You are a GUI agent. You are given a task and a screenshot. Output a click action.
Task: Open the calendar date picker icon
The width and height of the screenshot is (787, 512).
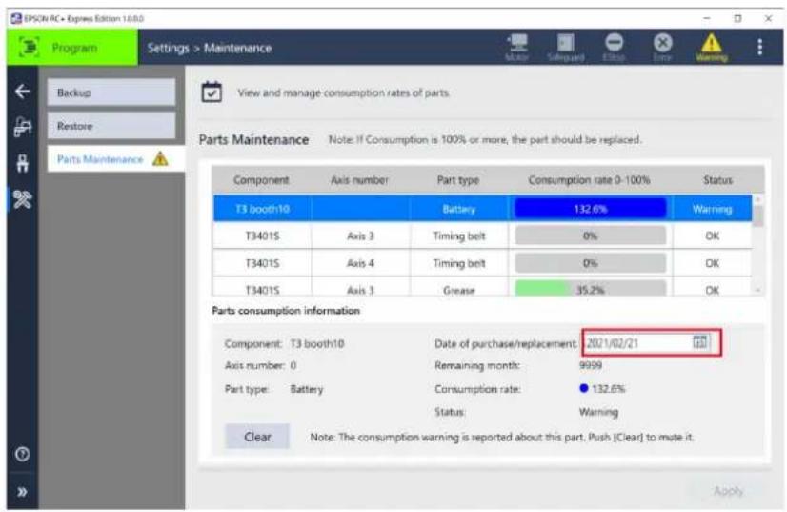coord(700,342)
